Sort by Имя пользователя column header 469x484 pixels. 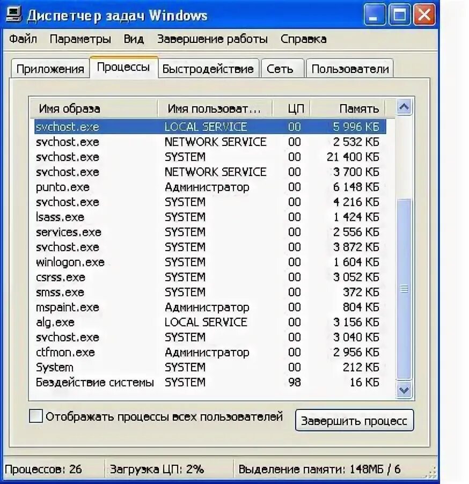point(215,108)
